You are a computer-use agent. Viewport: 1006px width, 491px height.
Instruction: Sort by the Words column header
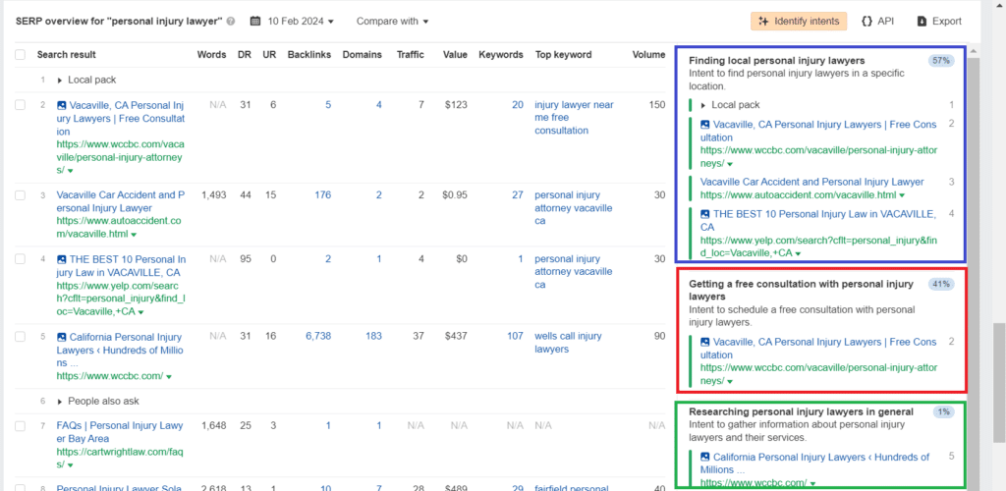pos(212,54)
